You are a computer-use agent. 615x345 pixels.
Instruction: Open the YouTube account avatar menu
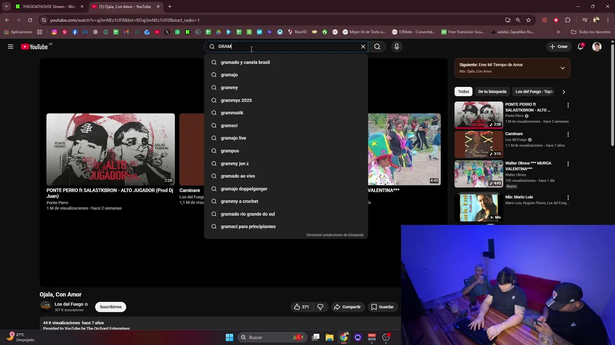(597, 46)
